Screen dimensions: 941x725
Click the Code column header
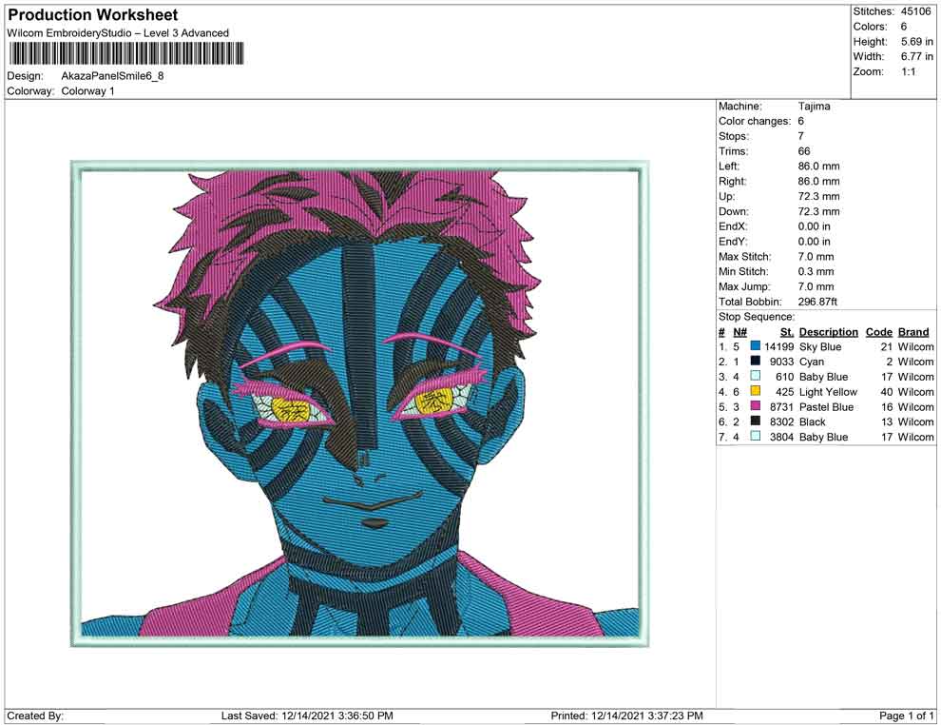(x=878, y=332)
